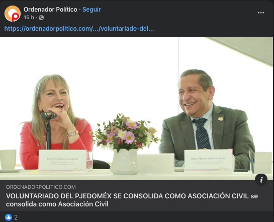Click the blue thumbs-up reaction icon
Screen dimensions: 274x222
pos(9,217)
